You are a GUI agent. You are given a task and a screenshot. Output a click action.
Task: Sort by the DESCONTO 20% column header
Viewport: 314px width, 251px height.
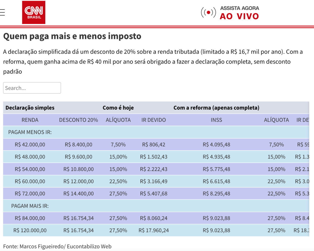[x=78, y=120]
